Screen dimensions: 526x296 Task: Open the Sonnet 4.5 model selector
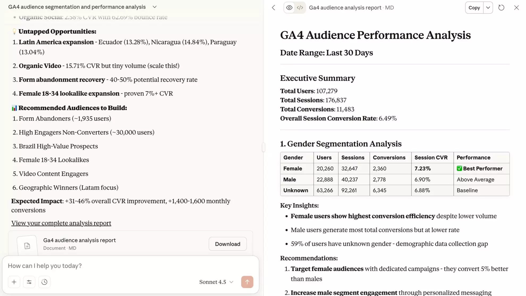pos(216,282)
